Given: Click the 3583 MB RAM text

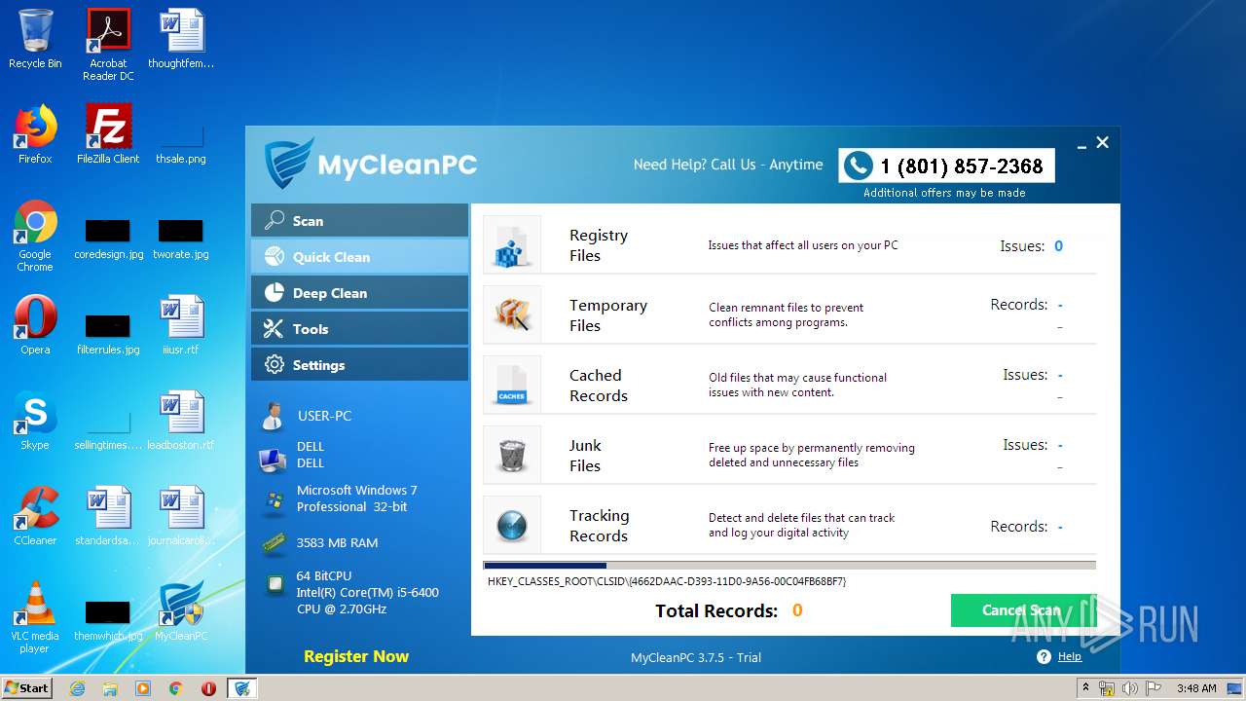Looking at the screenshot, I should [337, 542].
